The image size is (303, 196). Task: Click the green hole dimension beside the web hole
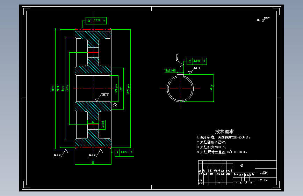click(x=103, y=124)
